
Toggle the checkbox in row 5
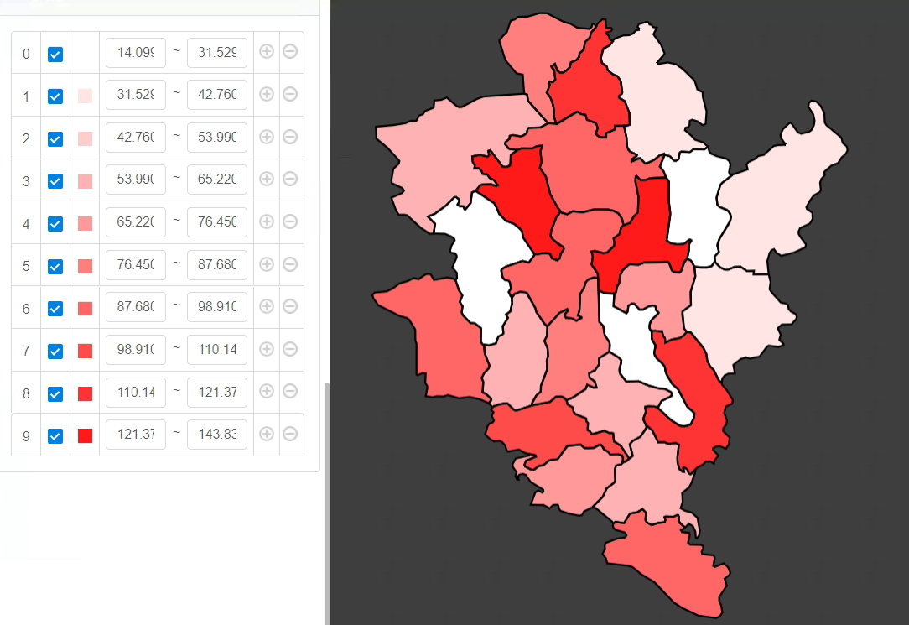click(x=55, y=266)
